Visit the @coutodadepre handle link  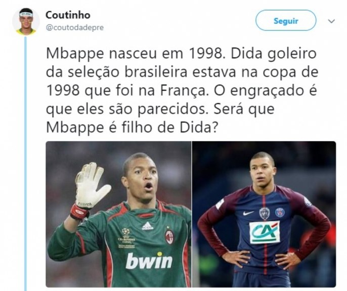[x=74, y=27]
